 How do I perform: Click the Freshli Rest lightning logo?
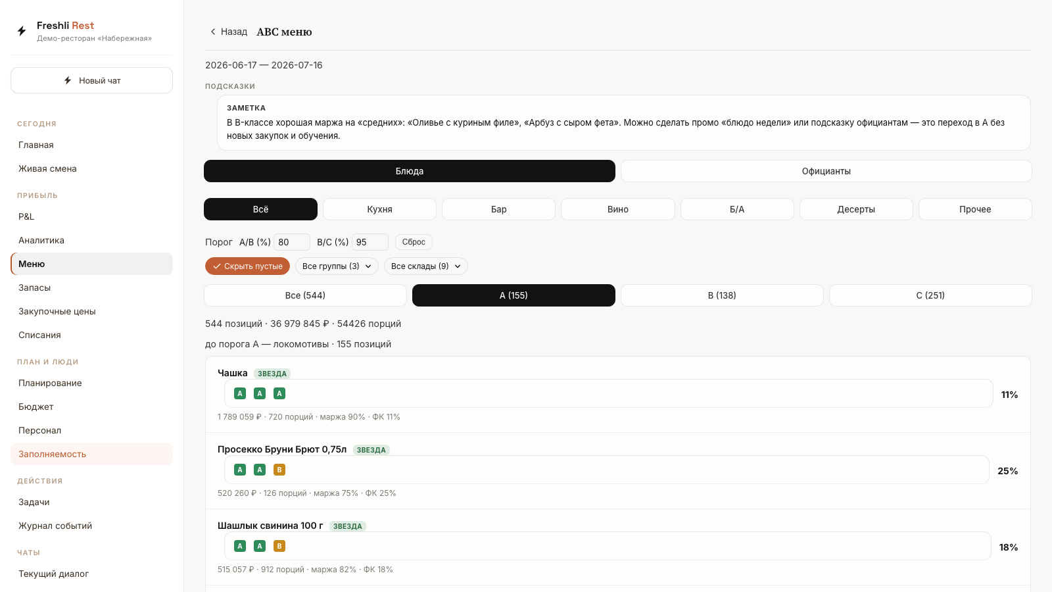pyautogui.click(x=22, y=31)
